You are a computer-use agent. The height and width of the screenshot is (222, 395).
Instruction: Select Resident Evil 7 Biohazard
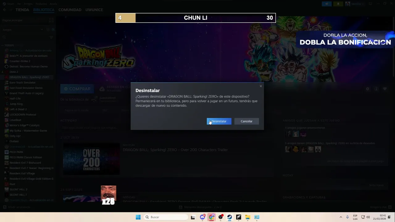(25, 163)
